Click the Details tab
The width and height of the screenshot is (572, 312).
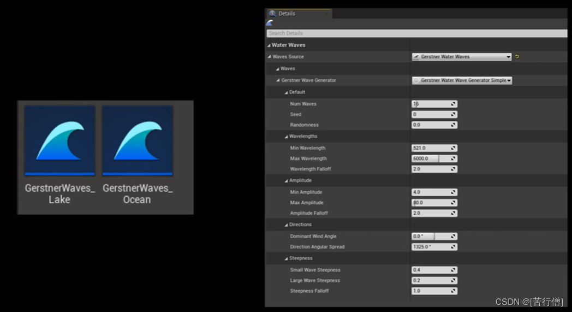(x=299, y=14)
